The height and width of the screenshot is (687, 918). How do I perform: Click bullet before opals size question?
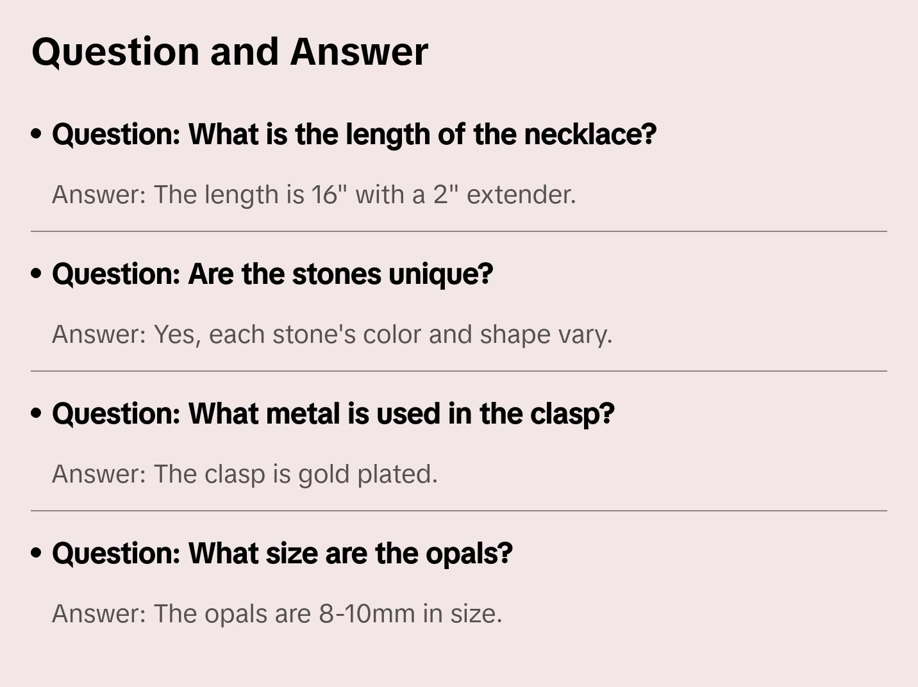point(37,553)
